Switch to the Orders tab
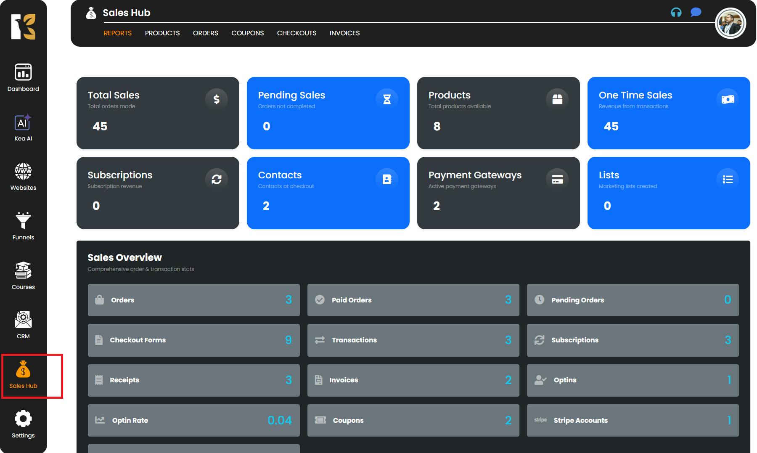 205,33
